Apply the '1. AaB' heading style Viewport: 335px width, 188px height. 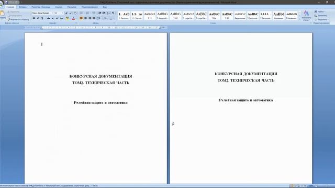pyautogui.click(x=124, y=16)
